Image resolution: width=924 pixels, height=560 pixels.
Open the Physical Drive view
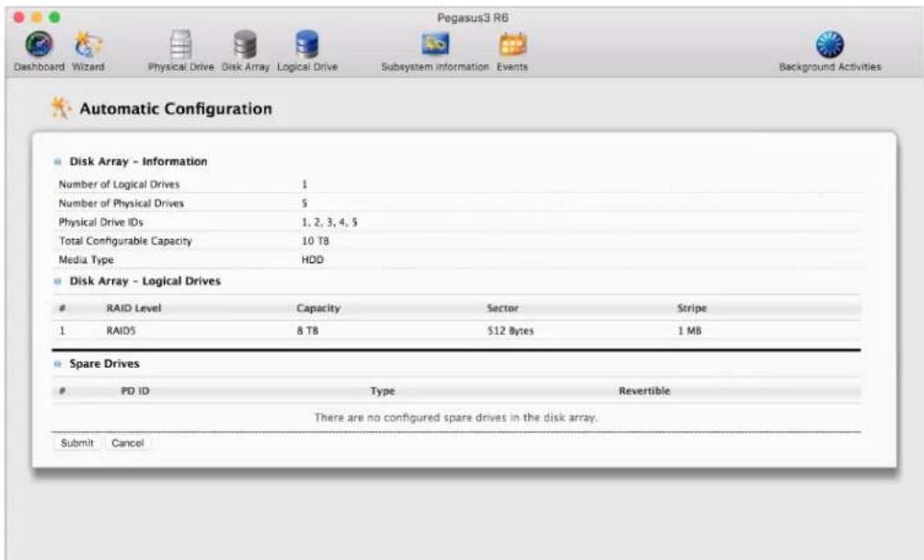click(x=181, y=51)
